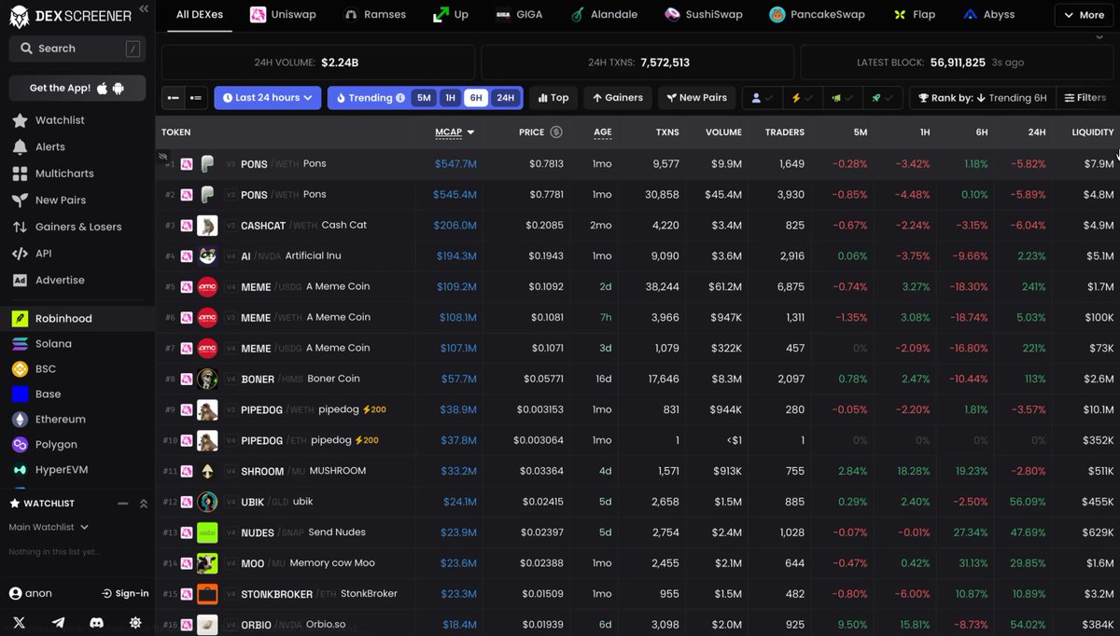Click the Watchlist star icon

click(20, 120)
